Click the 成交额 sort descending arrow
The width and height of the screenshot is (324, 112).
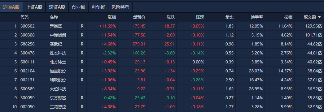319,17
